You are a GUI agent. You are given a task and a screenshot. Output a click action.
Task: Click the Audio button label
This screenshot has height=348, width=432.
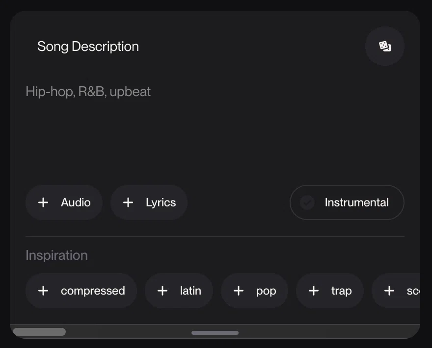pos(76,202)
